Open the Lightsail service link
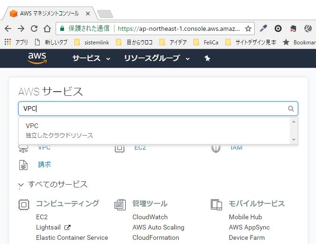This screenshot has width=316, height=244. (48, 227)
